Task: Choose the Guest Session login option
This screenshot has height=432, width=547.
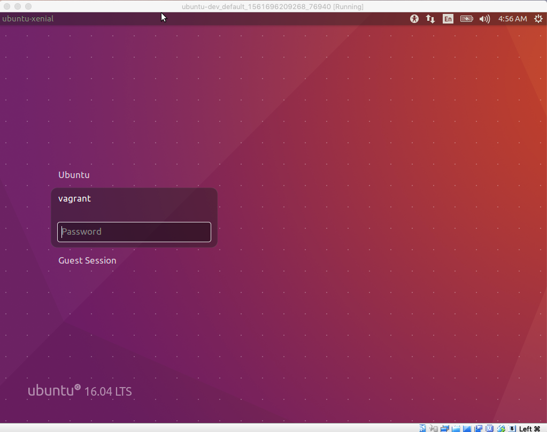Action: click(x=87, y=261)
